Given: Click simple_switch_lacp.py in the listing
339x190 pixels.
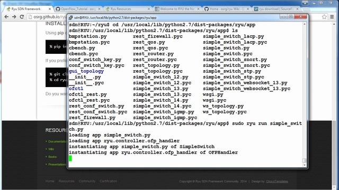Looking at the screenshot, I should point(234,36).
